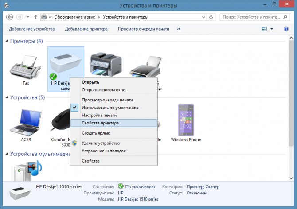Click the help question mark icon

pos(286,29)
